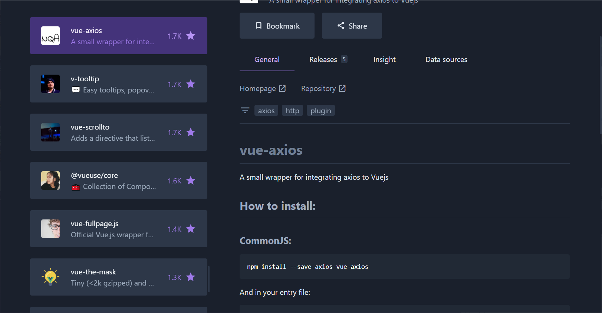
Task: Open the vue-the-mask package title
Action: pos(93,272)
